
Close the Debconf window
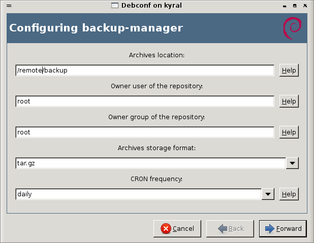point(305,6)
